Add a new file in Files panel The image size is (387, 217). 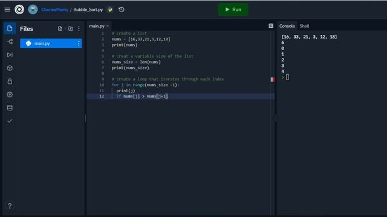pyautogui.click(x=60, y=28)
